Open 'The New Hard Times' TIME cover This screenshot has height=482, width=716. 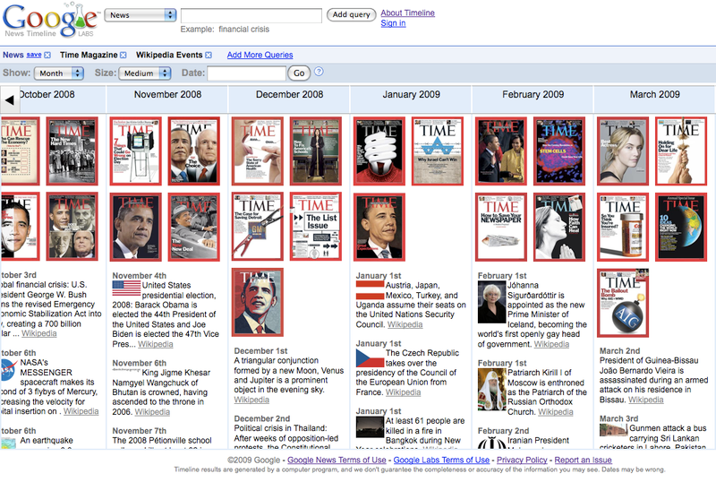(72, 151)
